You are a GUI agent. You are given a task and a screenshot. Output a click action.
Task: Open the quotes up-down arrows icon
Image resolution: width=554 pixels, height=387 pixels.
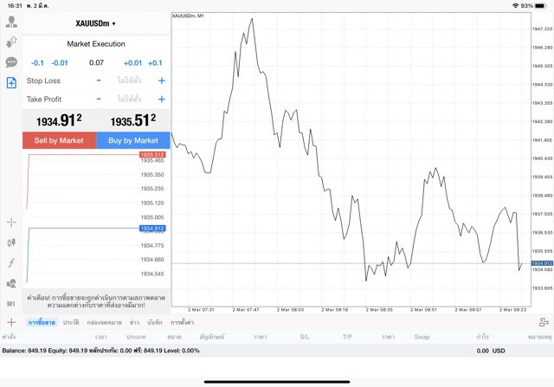point(11,42)
